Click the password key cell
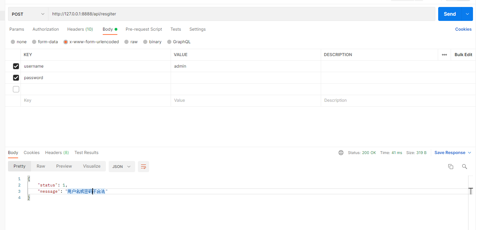Image resolution: width=481 pixels, height=230 pixels. point(96,78)
